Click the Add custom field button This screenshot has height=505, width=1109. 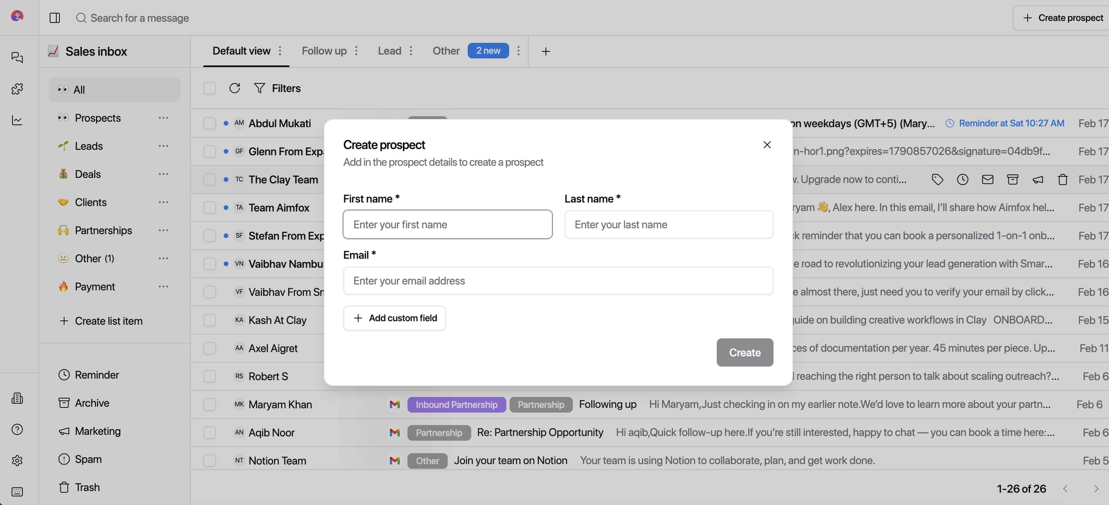394,318
